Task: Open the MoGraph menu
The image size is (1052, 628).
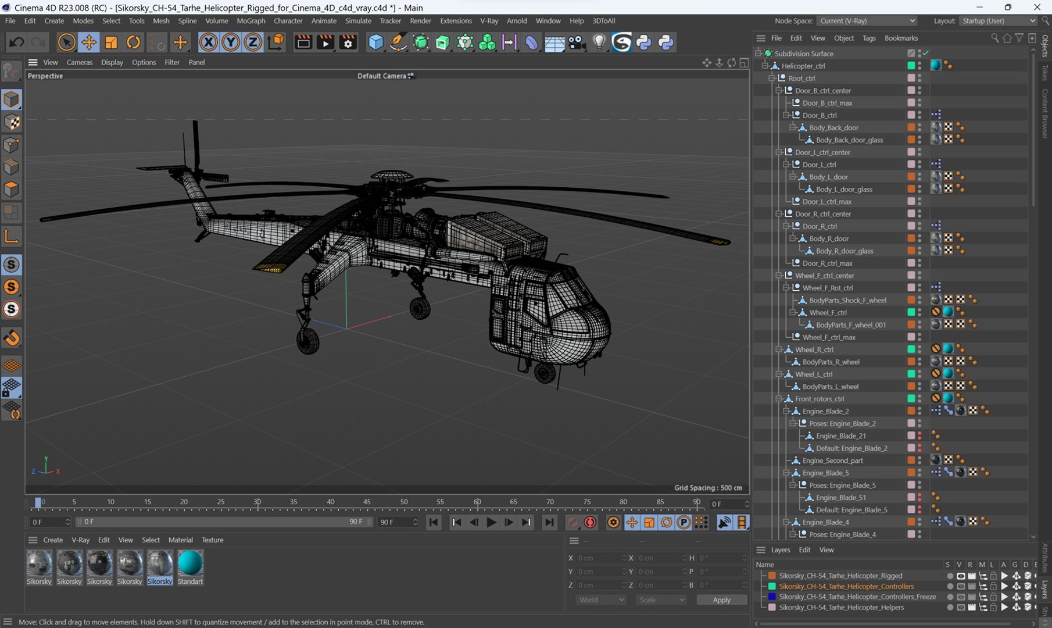Action: click(251, 21)
